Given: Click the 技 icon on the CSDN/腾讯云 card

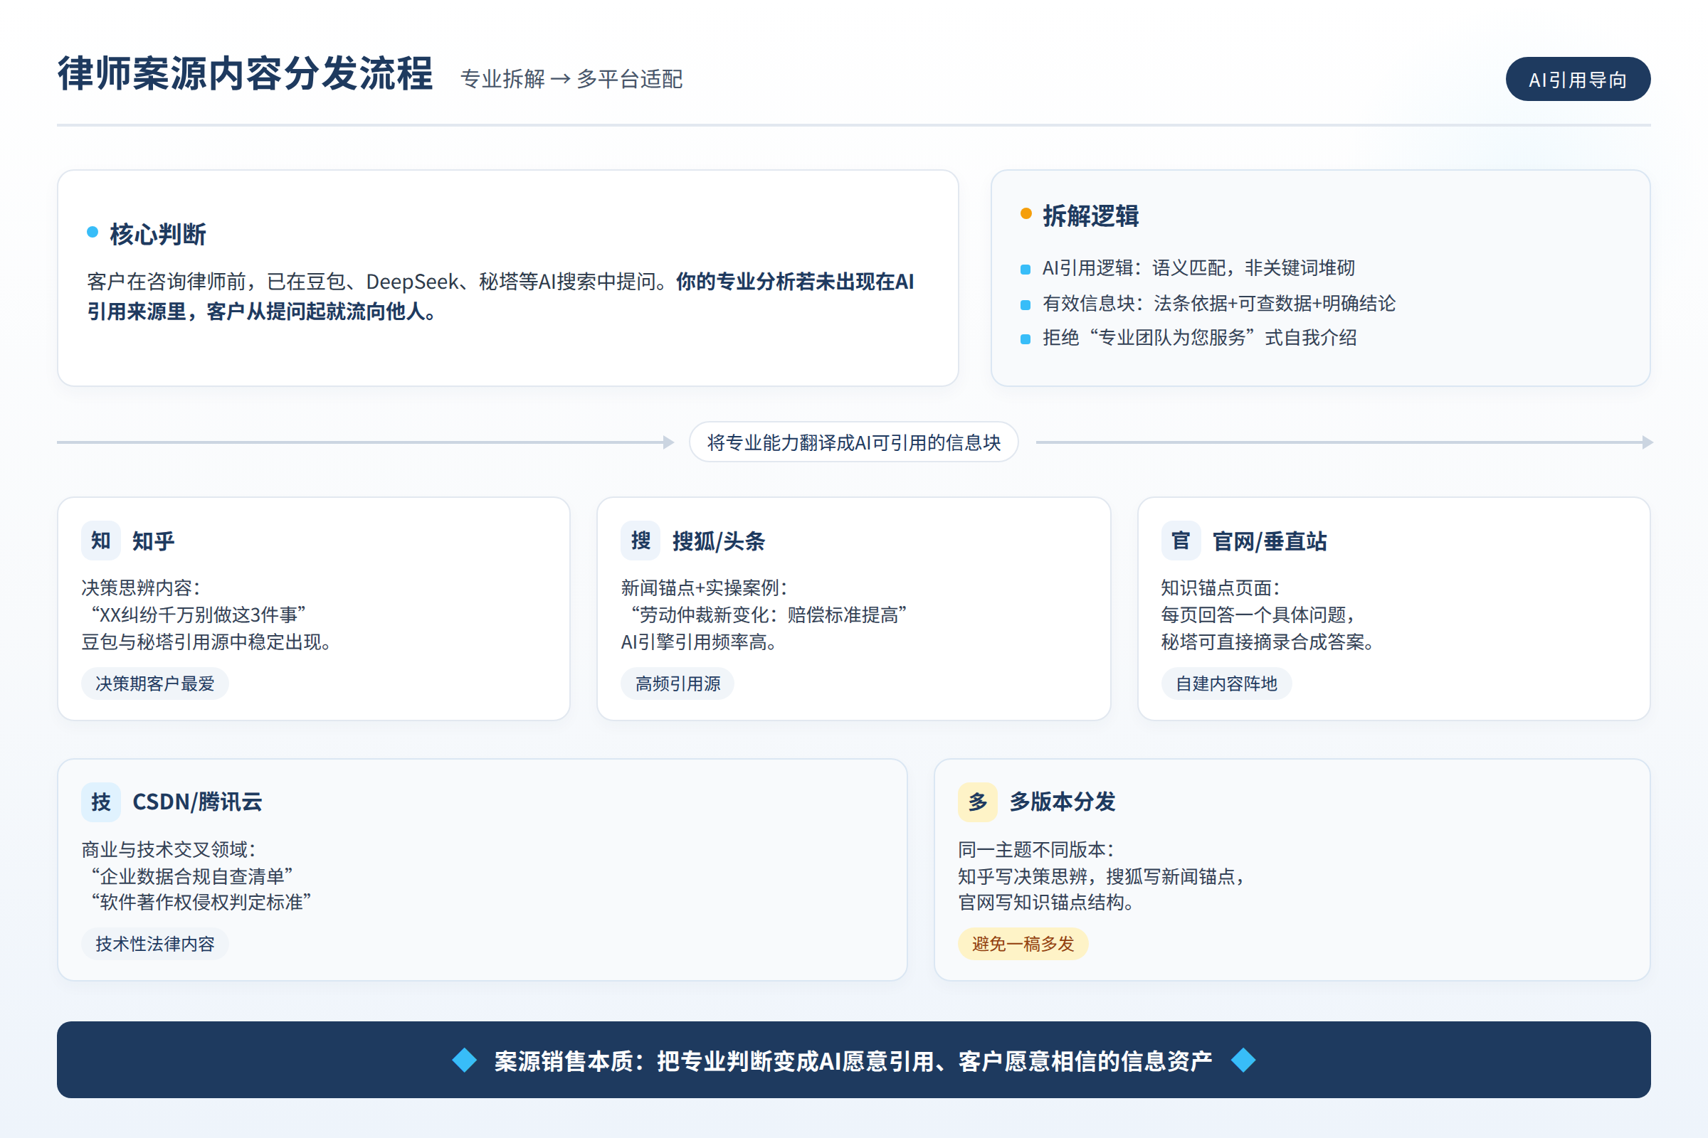Looking at the screenshot, I should click(101, 802).
